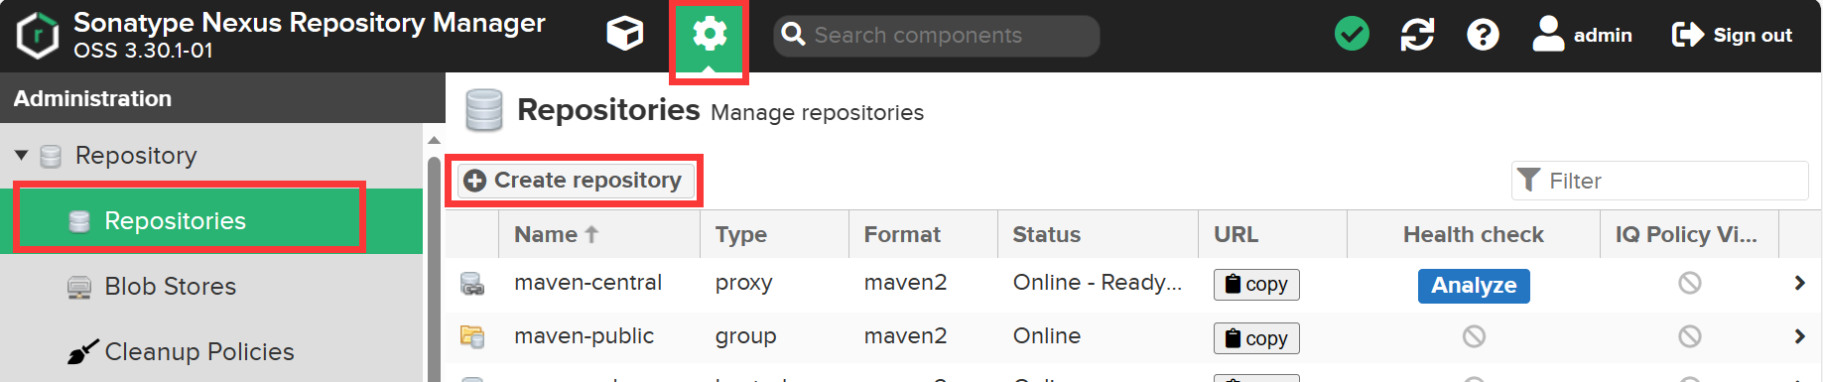This screenshot has width=1823, height=382.
Task: Click the green system status checkmark
Action: 1352,35
